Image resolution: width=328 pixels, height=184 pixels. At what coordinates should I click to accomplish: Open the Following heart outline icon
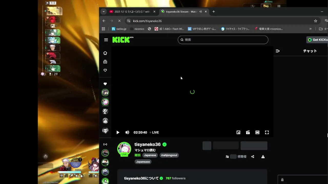tap(105, 70)
